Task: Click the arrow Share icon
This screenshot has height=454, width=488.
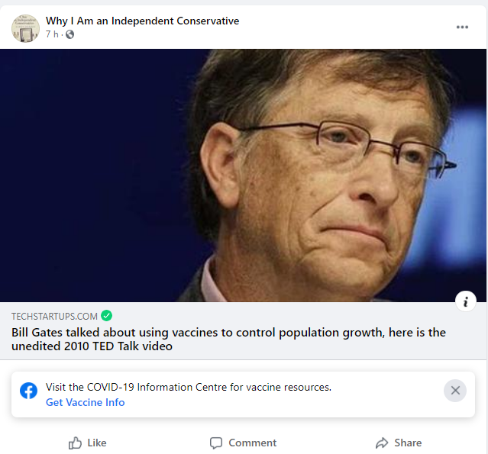Action: tap(382, 443)
